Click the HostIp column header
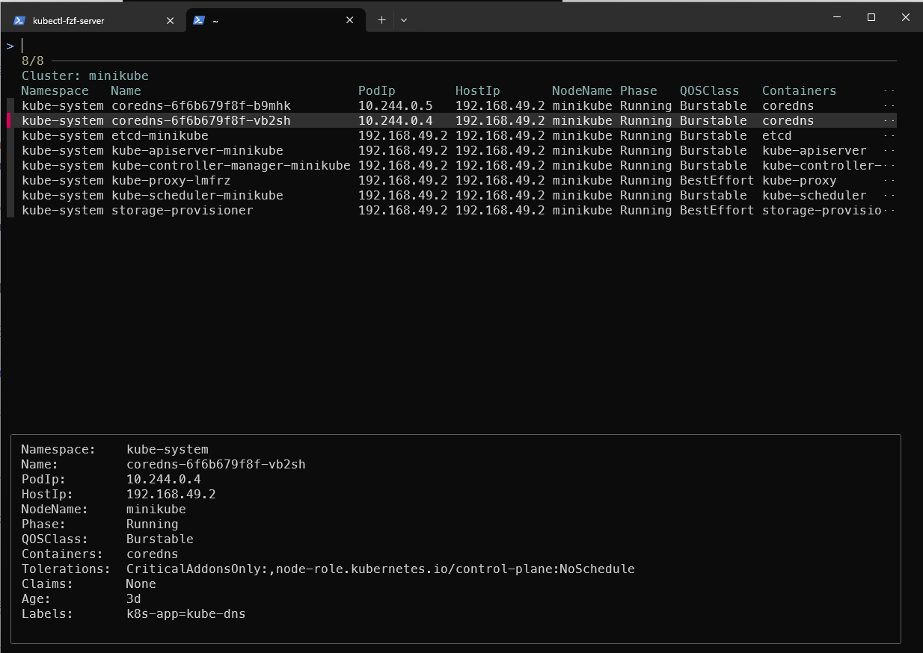The image size is (923, 653). (x=478, y=90)
